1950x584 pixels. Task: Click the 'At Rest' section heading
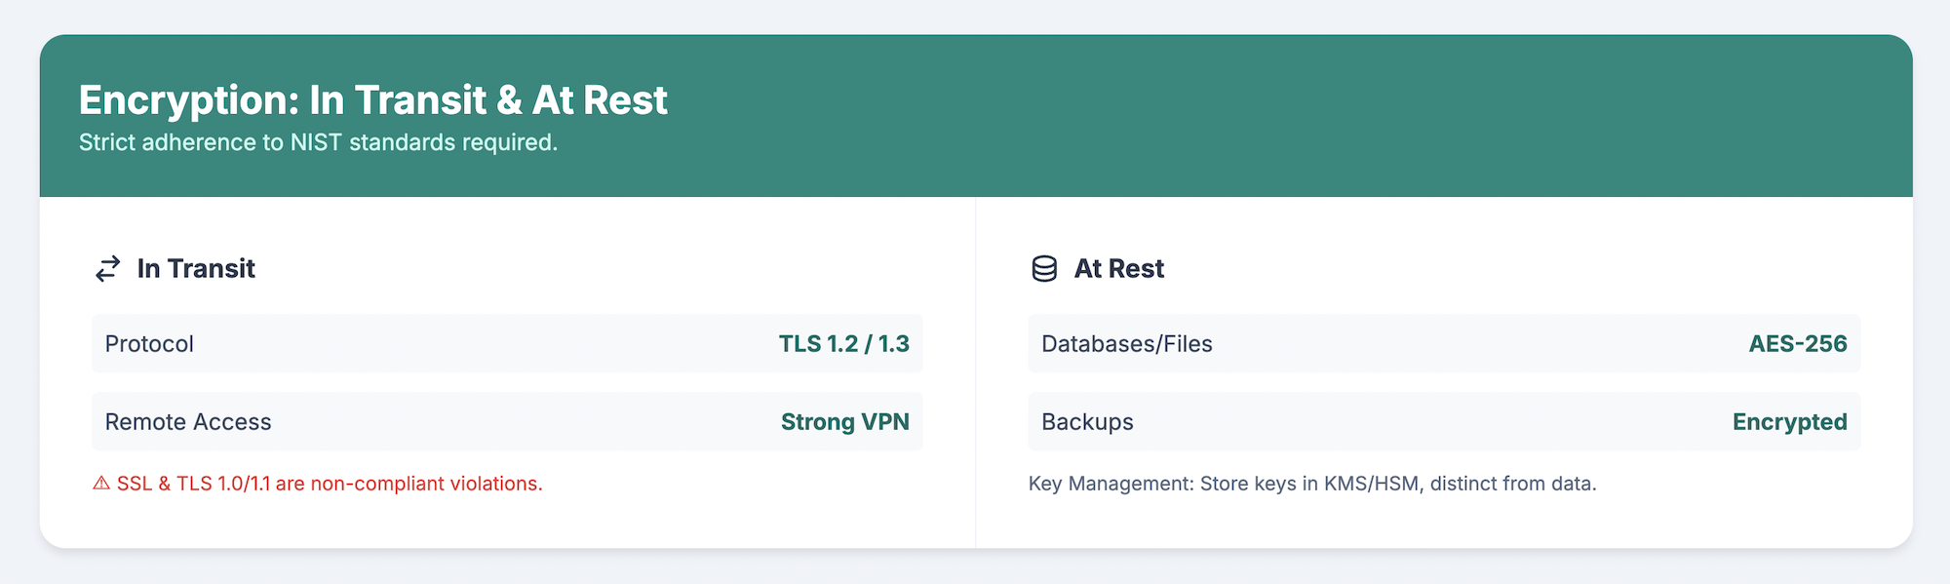[x=1118, y=268]
